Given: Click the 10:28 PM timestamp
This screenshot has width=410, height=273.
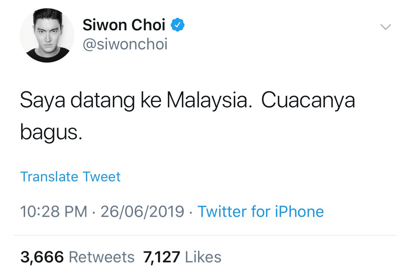Looking at the screenshot, I should (x=54, y=211).
